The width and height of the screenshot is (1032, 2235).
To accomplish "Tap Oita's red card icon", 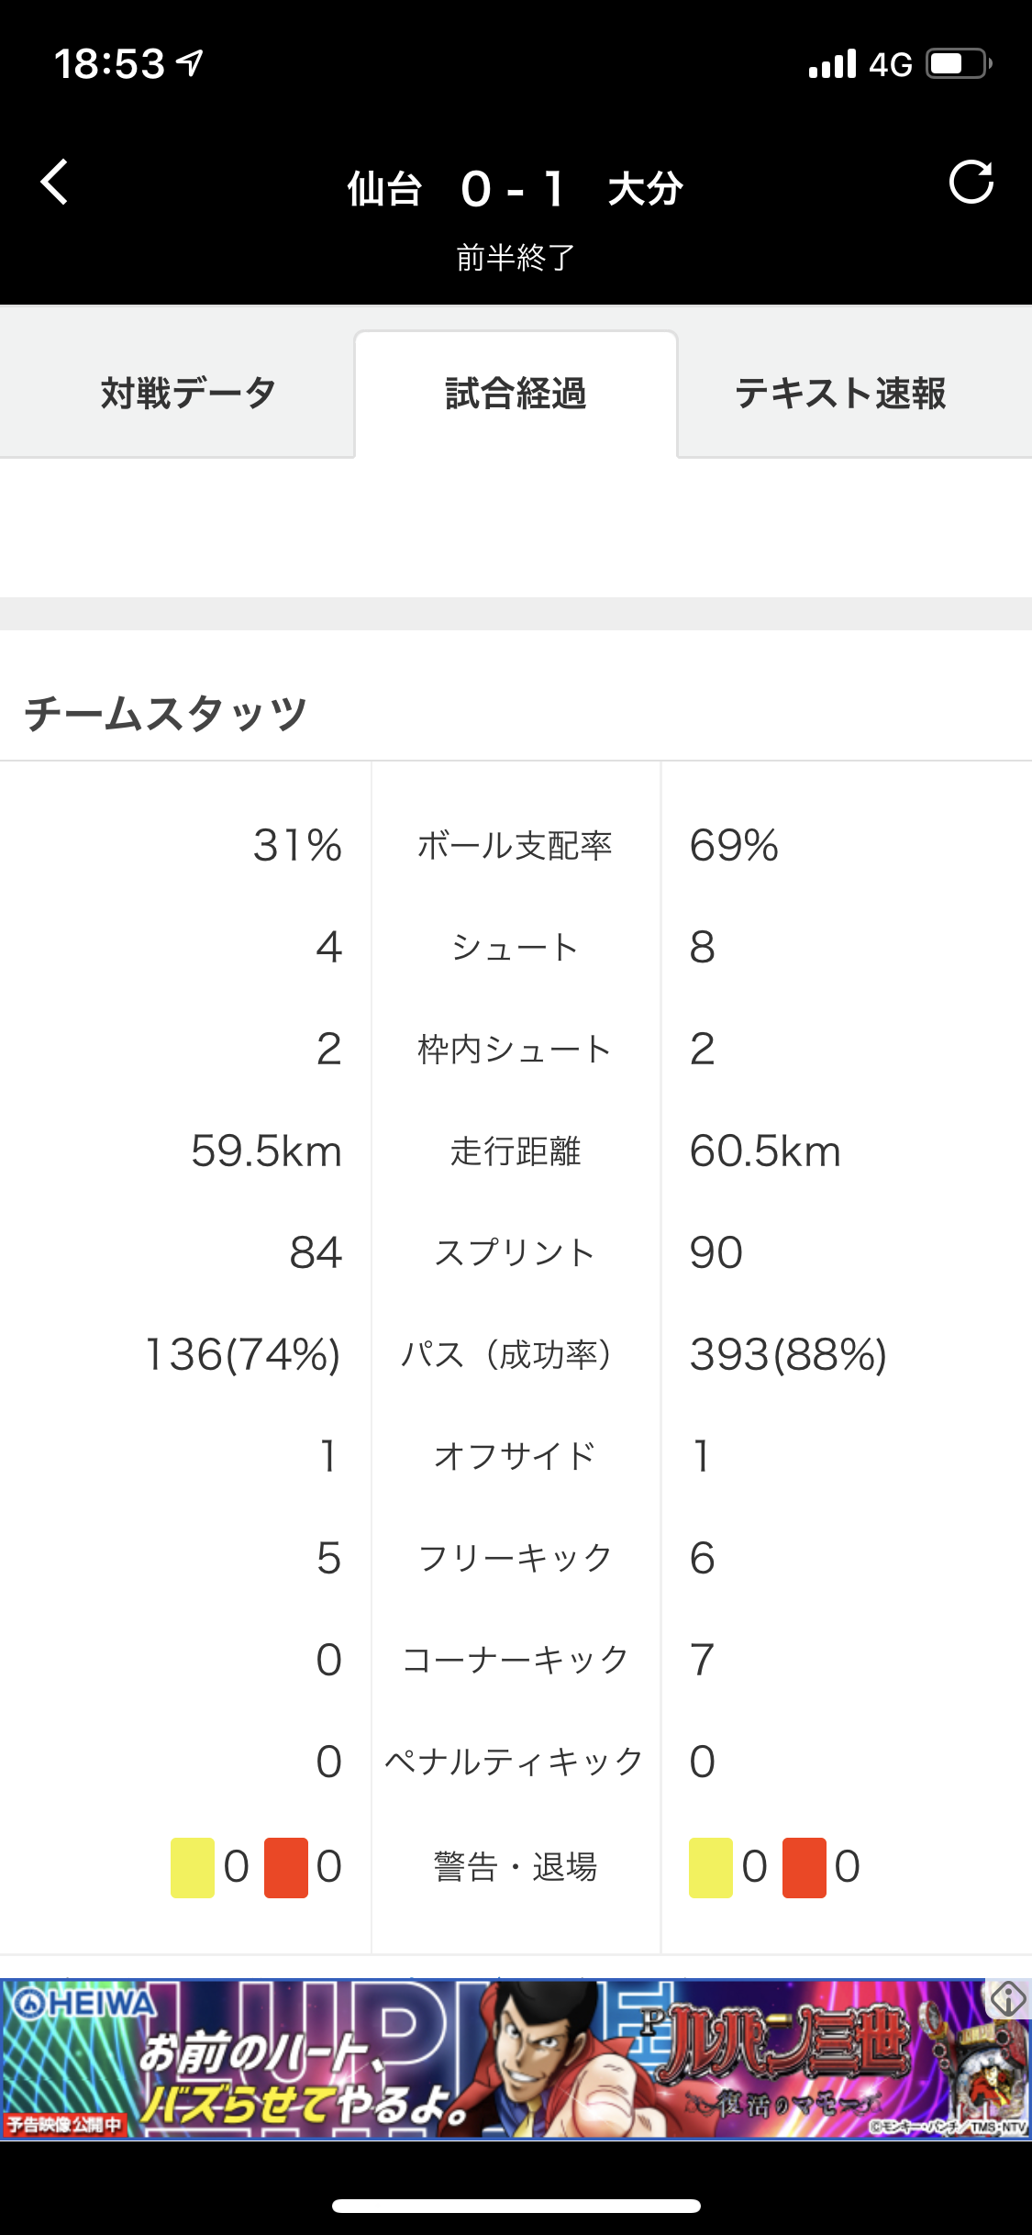I will (805, 1867).
